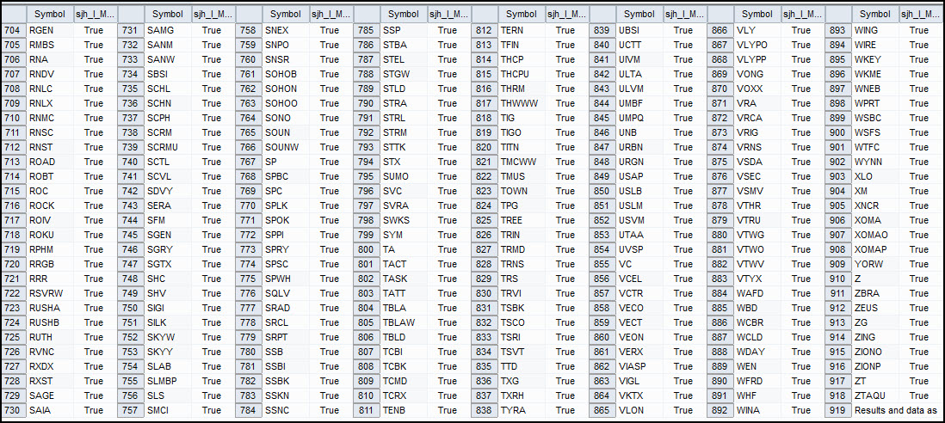
Task: Click Symbol column header above WING
Action: (x=875, y=15)
